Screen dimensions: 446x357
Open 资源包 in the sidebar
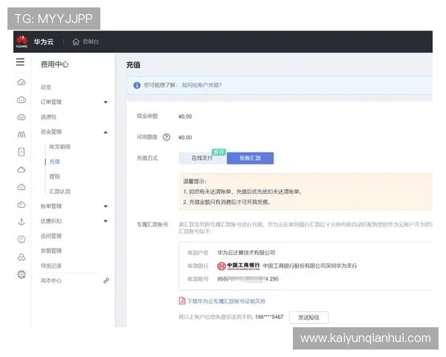48,117
